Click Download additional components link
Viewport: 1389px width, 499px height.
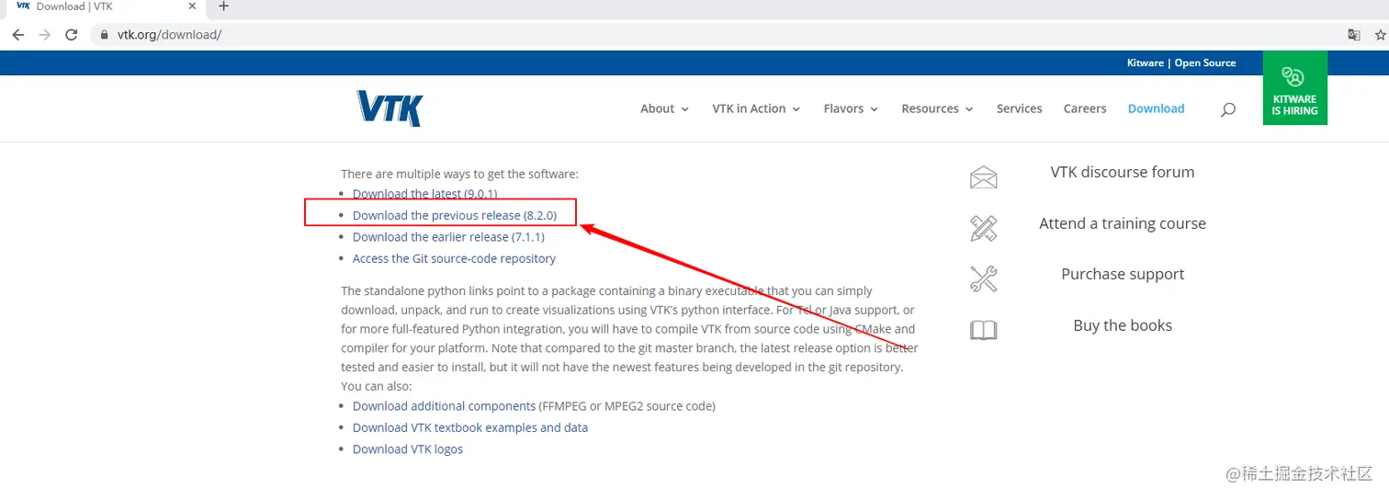click(444, 406)
